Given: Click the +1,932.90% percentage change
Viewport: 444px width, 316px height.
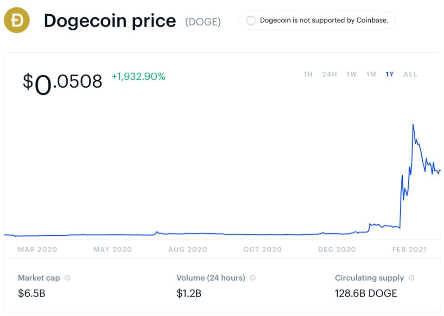Looking at the screenshot, I should click(x=139, y=77).
